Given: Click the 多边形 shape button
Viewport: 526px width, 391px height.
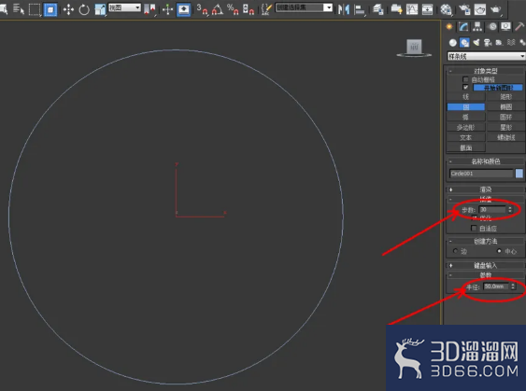Looking at the screenshot, I should tap(466, 127).
